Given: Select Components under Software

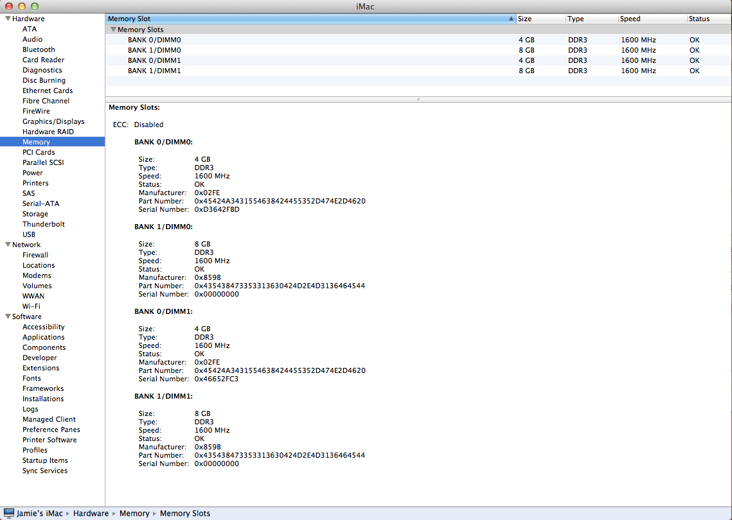Looking at the screenshot, I should 44,347.
